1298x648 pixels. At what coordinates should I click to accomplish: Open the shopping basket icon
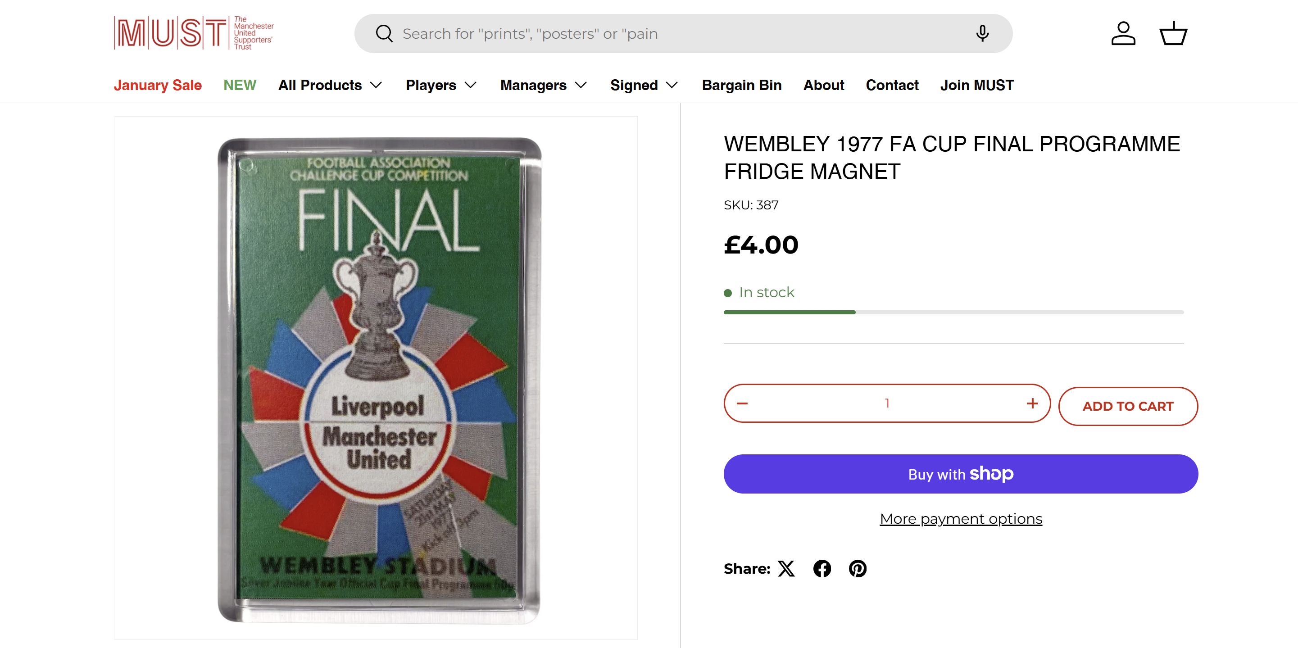(x=1174, y=34)
